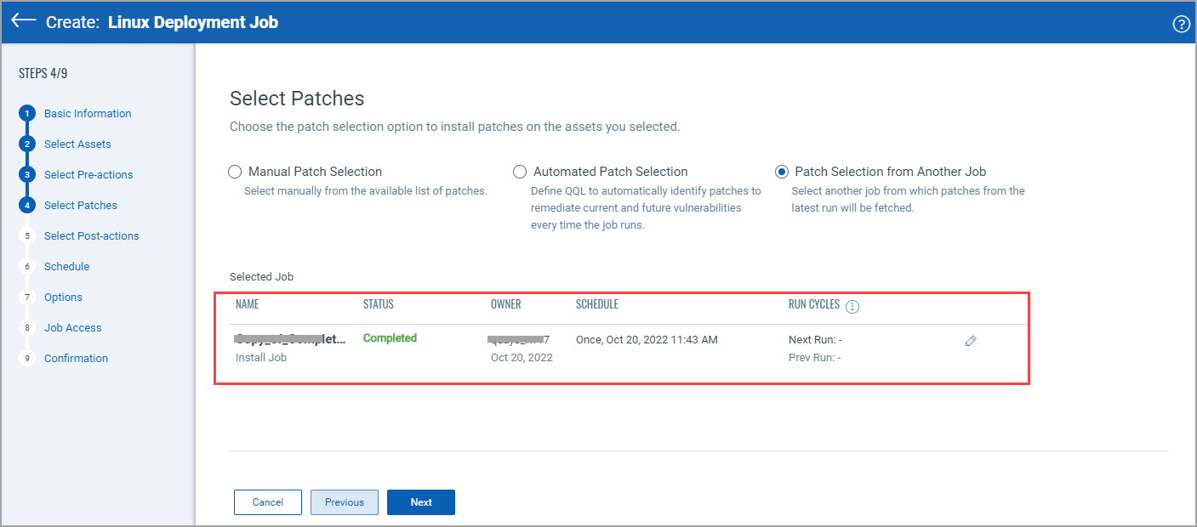Click step 6 circle in wizard
This screenshot has height=527, width=1197.
pyautogui.click(x=27, y=267)
